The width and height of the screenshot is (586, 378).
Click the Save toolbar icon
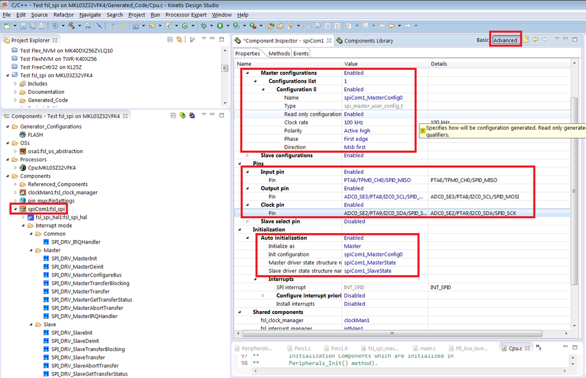click(23, 26)
